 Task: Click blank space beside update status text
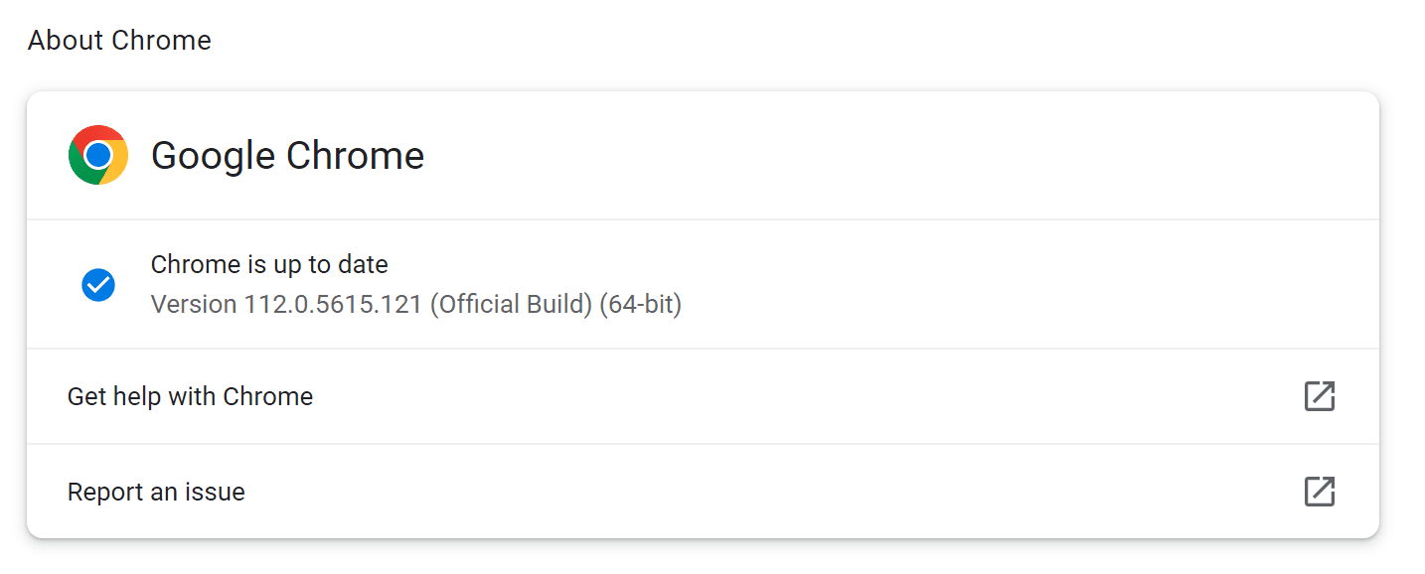(x=994, y=284)
